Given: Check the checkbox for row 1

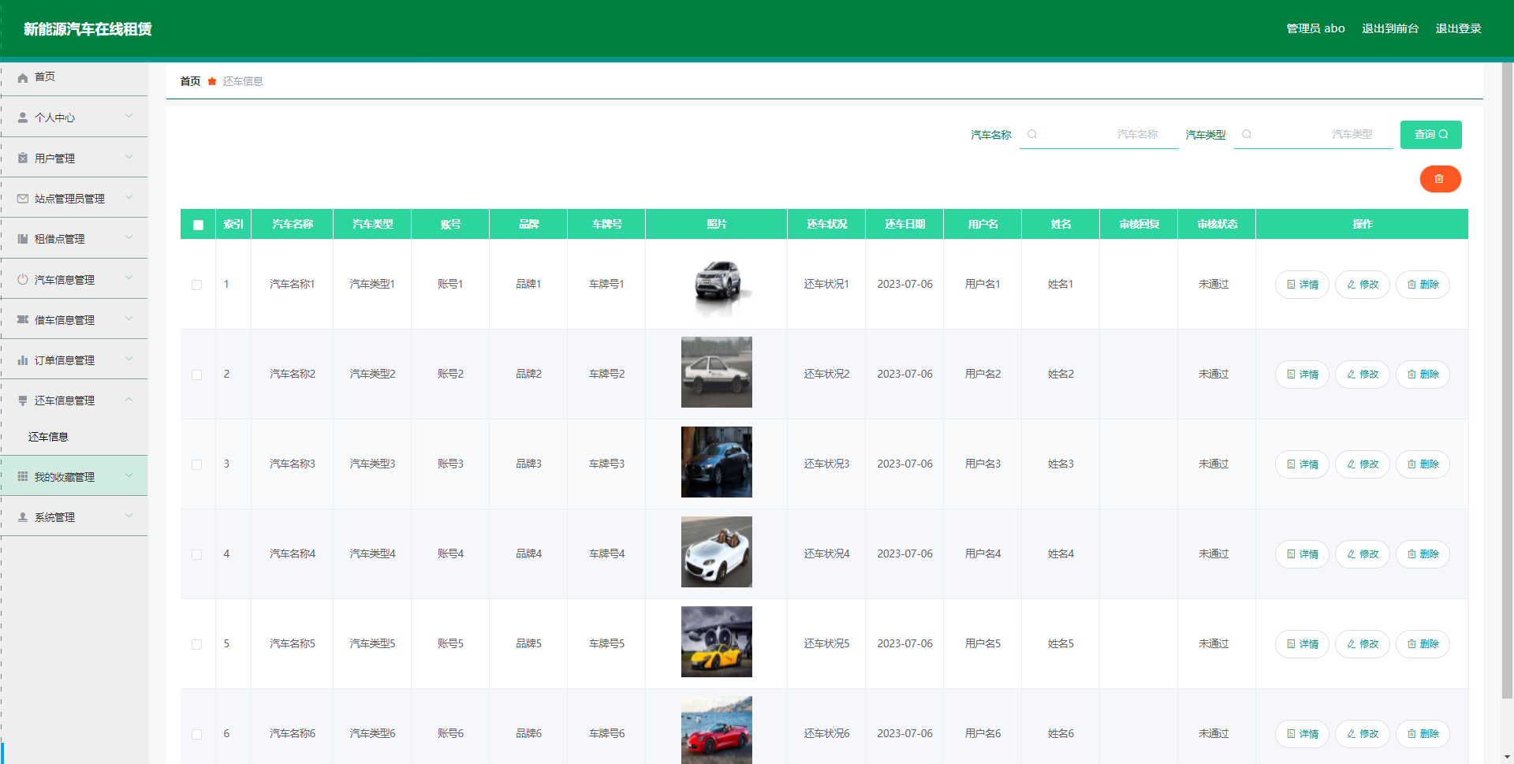Looking at the screenshot, I should [197, 285].
